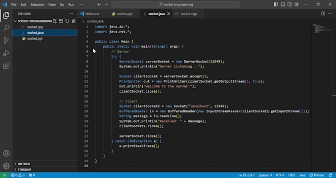Click the New File icon in Explorer
This screenshot has width=336, height=178.
(55, 21)
